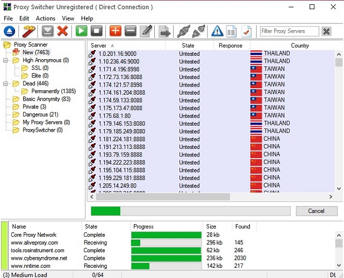The height and width of the screenshot is (278, 344).
Task: Click the Cancel button
Action: tap(317, 211)
